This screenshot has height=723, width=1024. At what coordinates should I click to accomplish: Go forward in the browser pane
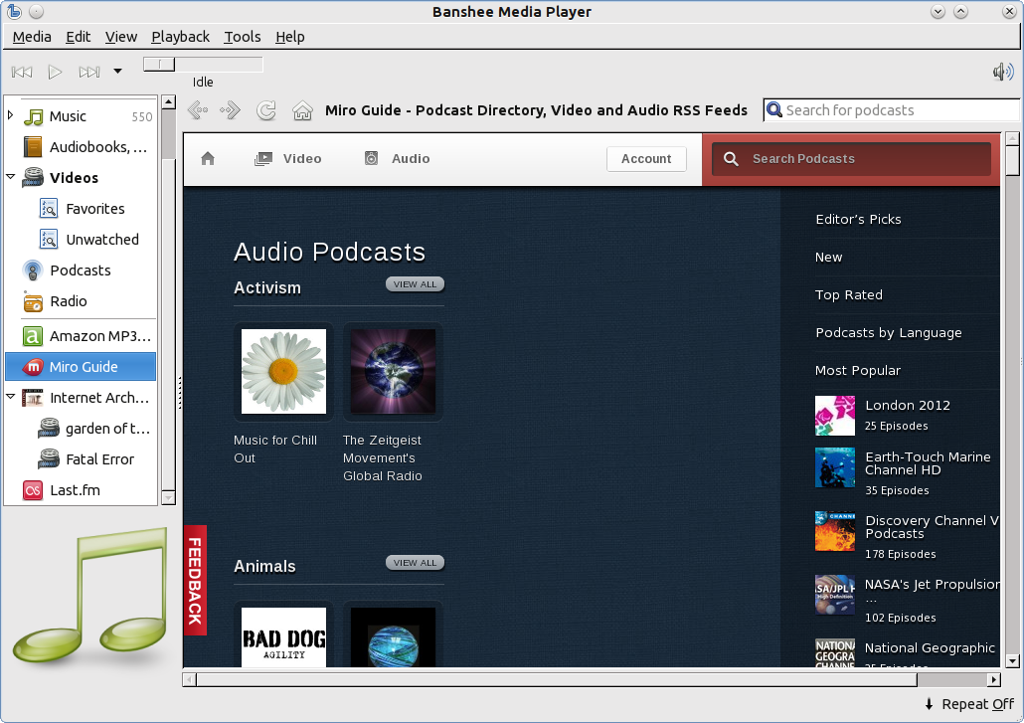[x=230, y=110]
